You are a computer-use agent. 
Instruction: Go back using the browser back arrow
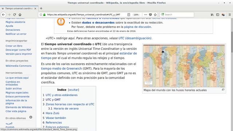[x=3, y=15]
